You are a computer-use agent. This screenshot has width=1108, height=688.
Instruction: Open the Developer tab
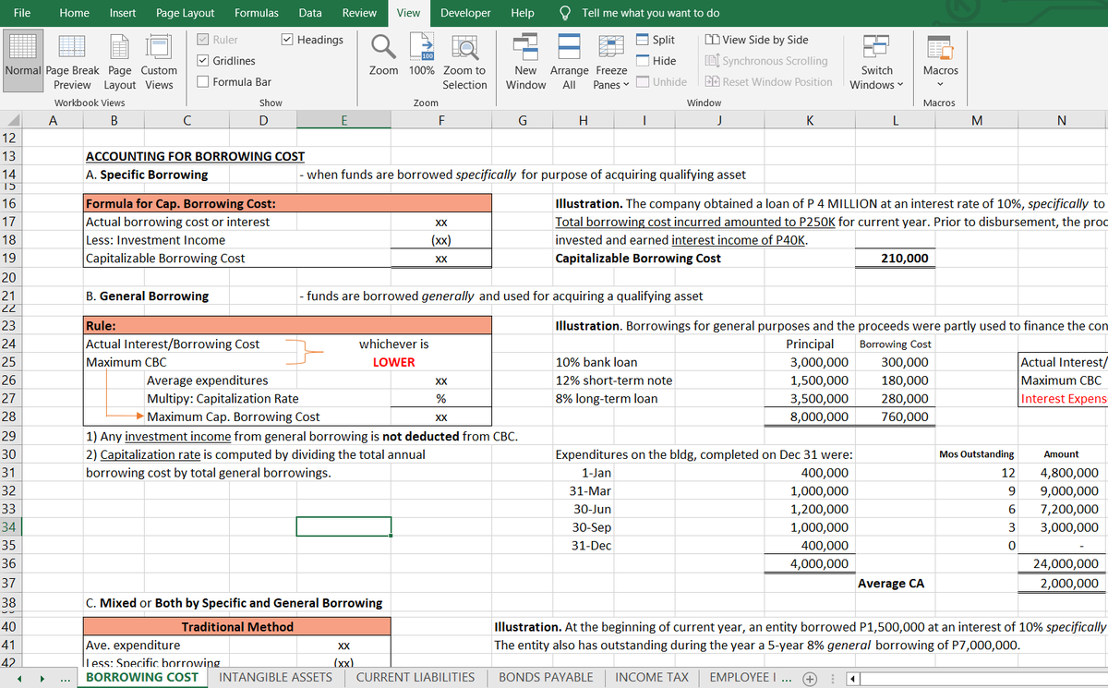point(465,13)
